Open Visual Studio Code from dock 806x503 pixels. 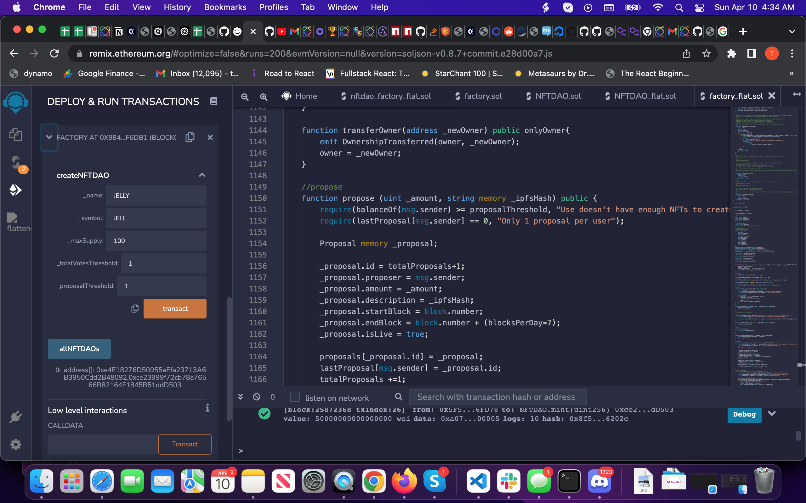point(478,481)
